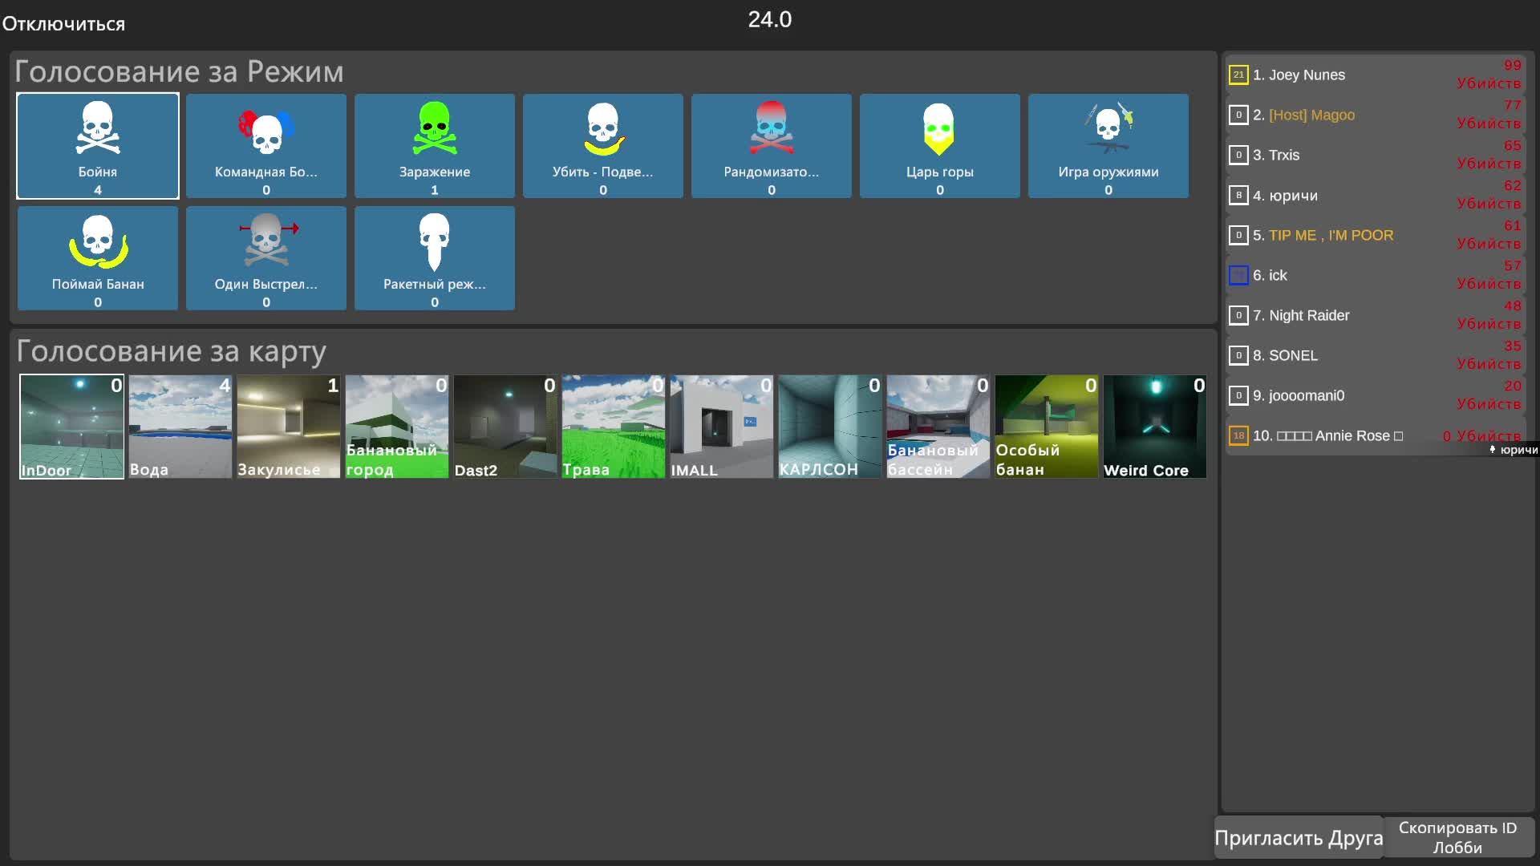The height and width of the screenshot is (866, 1540).
Task: Vote for the Бойня skull mode
Action: (x=98, y=146)
